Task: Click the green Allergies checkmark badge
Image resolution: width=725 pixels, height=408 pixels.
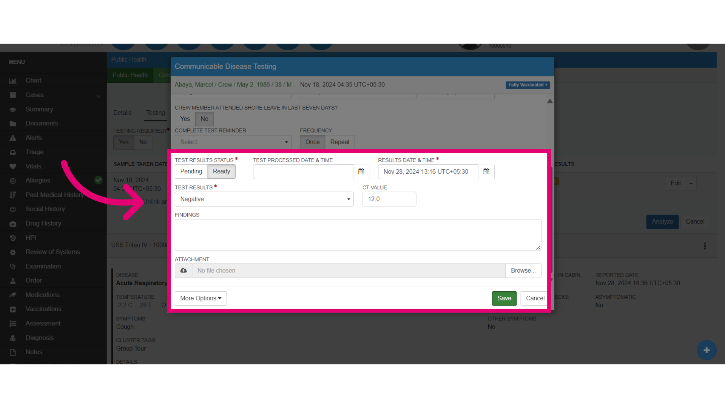Action: tap(98, 180)
